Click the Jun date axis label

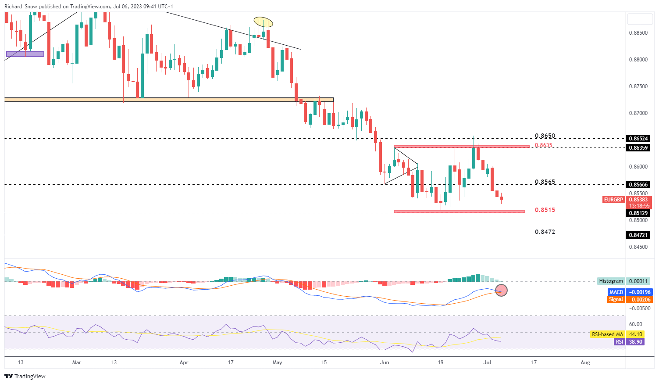tap(385, 362)
